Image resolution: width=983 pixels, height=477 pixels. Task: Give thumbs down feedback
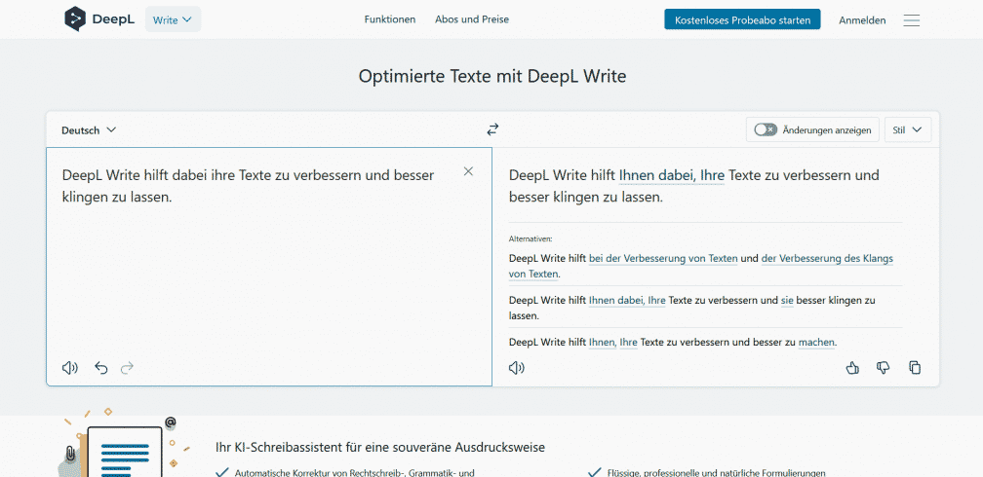coord(884,368)
